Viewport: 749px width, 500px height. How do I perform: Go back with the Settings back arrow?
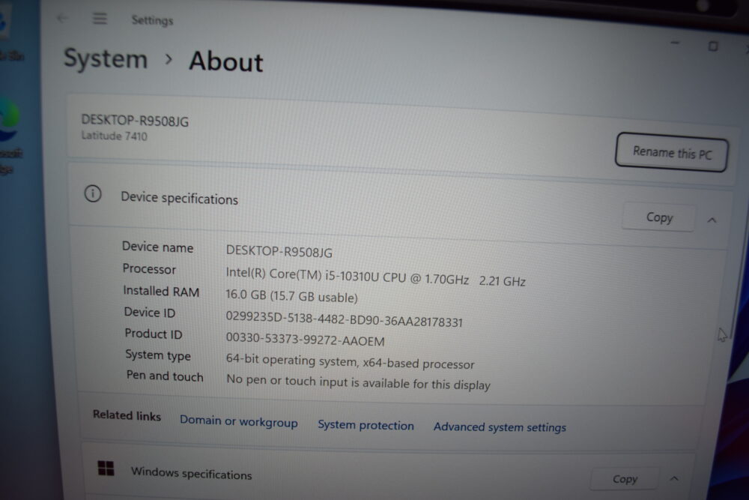pos(62,18)
